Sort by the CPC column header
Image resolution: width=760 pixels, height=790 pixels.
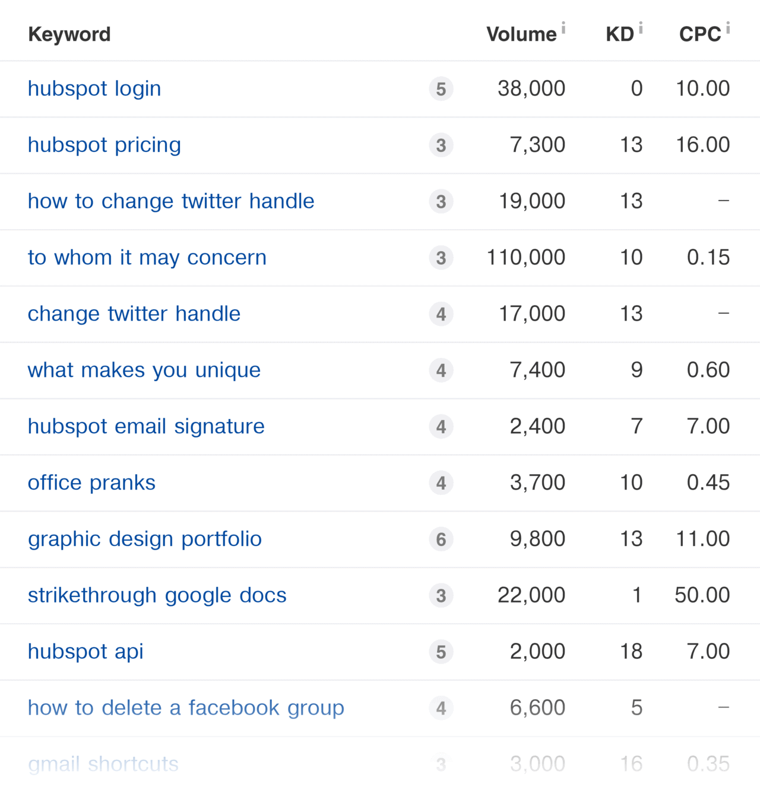(x=700, y=34)
